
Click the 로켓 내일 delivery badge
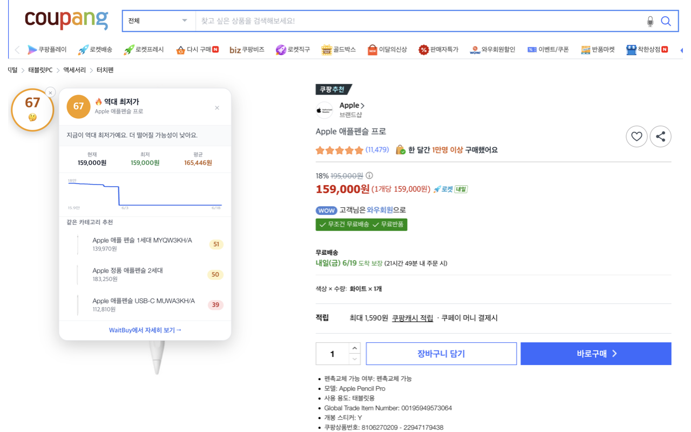(x=450, y=189)
